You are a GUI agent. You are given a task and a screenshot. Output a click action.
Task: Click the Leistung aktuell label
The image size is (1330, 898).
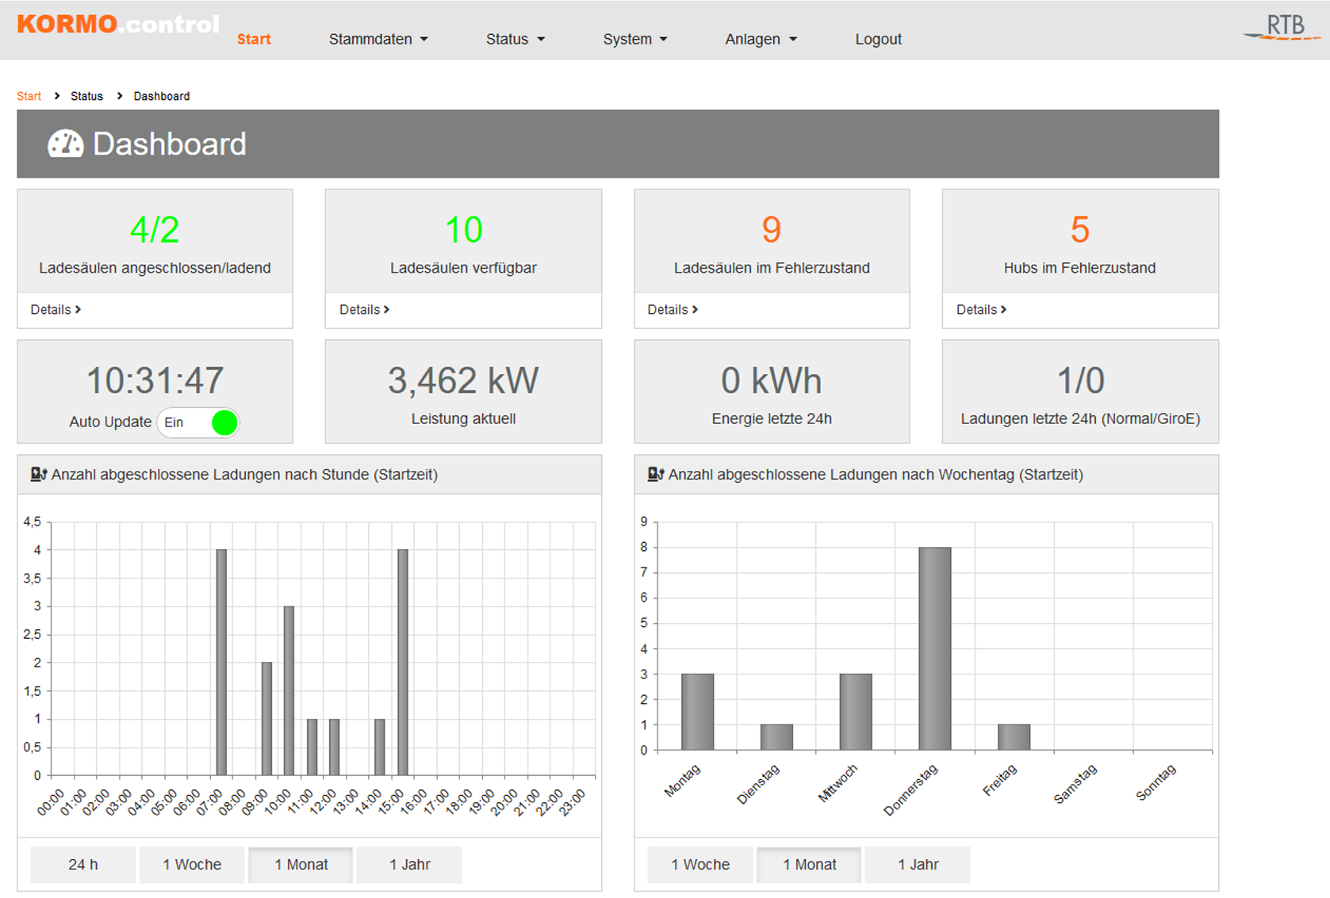click(x=463, y=418)
